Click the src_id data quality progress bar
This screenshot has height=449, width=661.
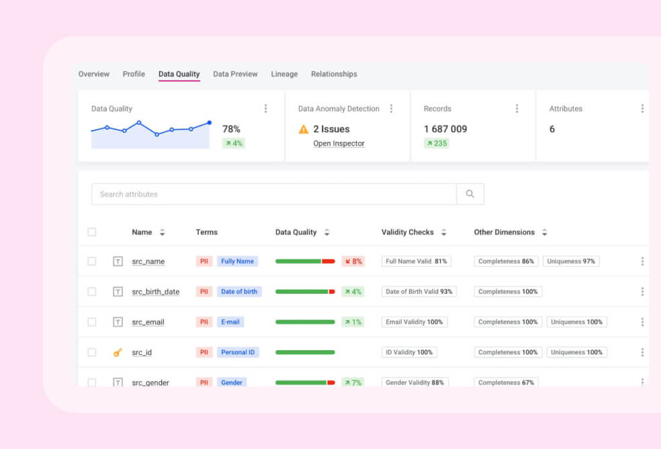[x=305, y=352]
